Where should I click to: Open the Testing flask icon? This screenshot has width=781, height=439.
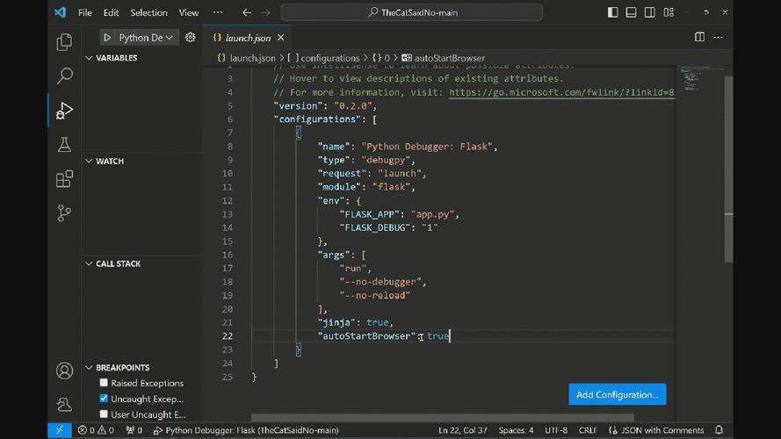(64, 144)
